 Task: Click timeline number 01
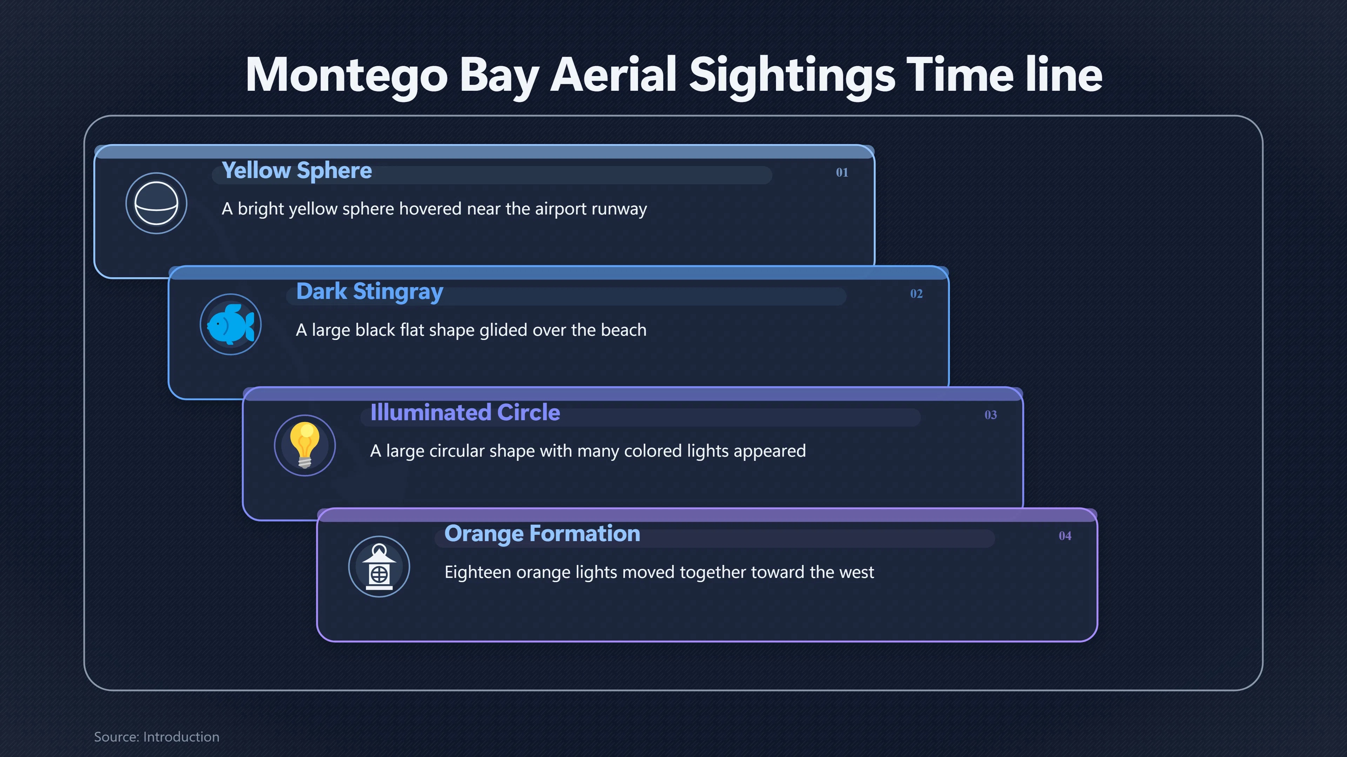[842, 172]
